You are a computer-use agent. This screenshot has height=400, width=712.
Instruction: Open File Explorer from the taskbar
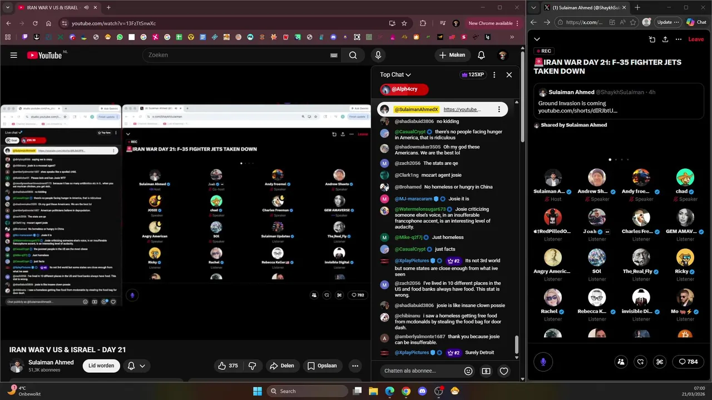click(x=374, y=391)
